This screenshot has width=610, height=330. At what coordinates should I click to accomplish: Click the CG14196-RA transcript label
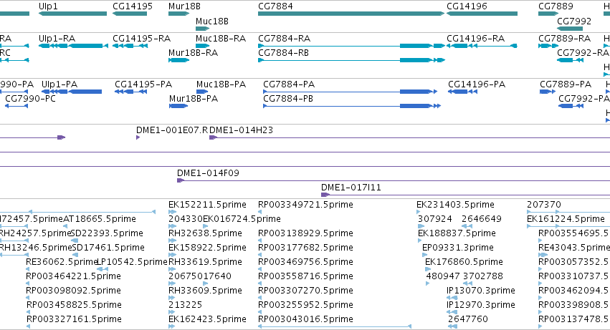[475, 39]
